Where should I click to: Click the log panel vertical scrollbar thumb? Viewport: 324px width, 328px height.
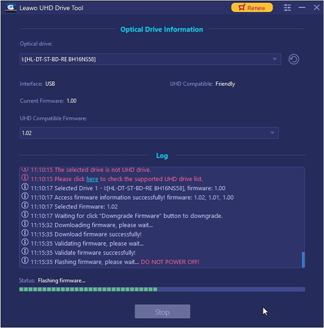[303, 260]
